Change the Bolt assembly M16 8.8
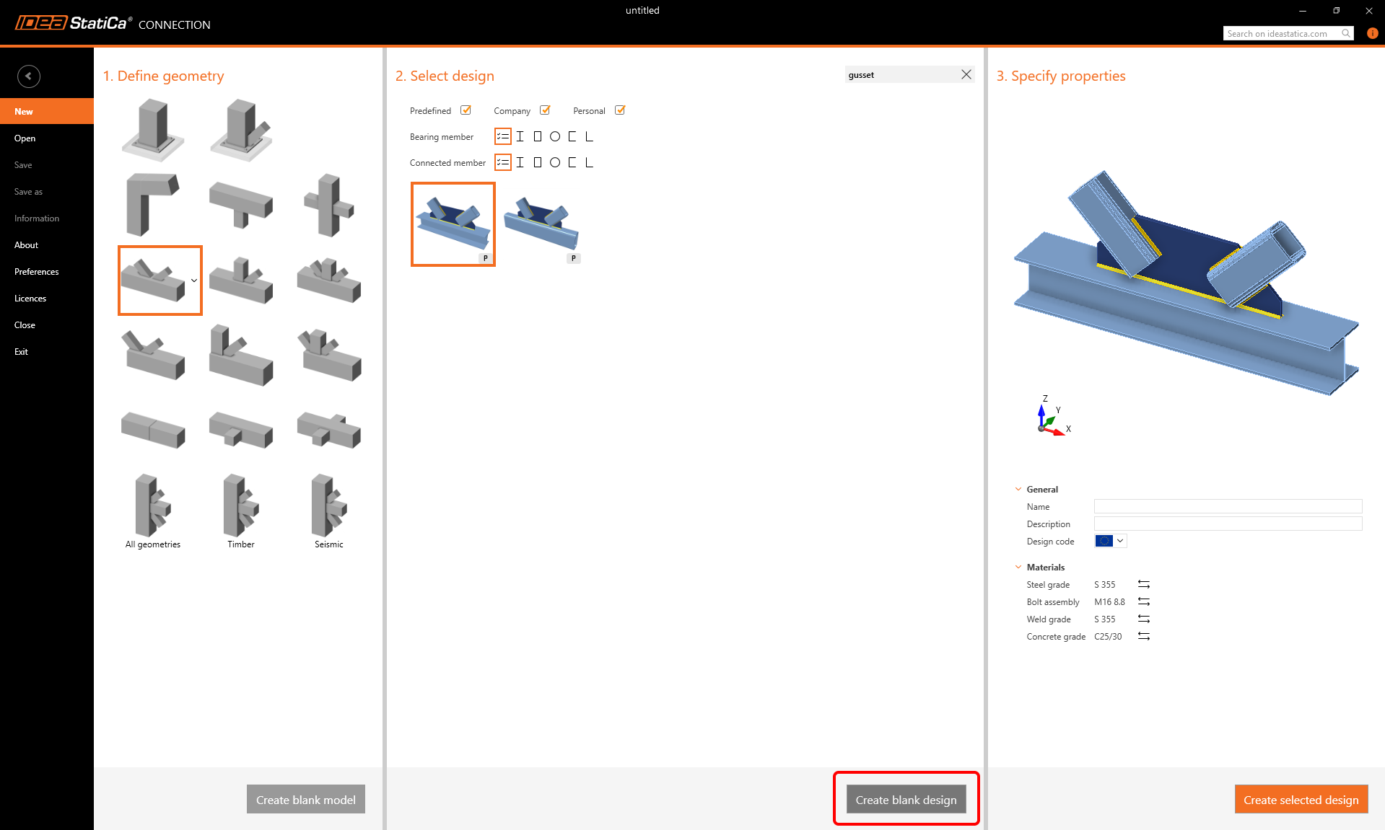1385x830 pixels. pos(1144,601)
